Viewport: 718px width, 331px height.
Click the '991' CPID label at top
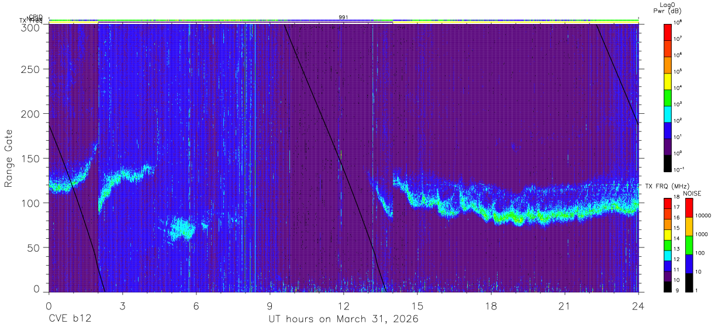tap(344, 17)
